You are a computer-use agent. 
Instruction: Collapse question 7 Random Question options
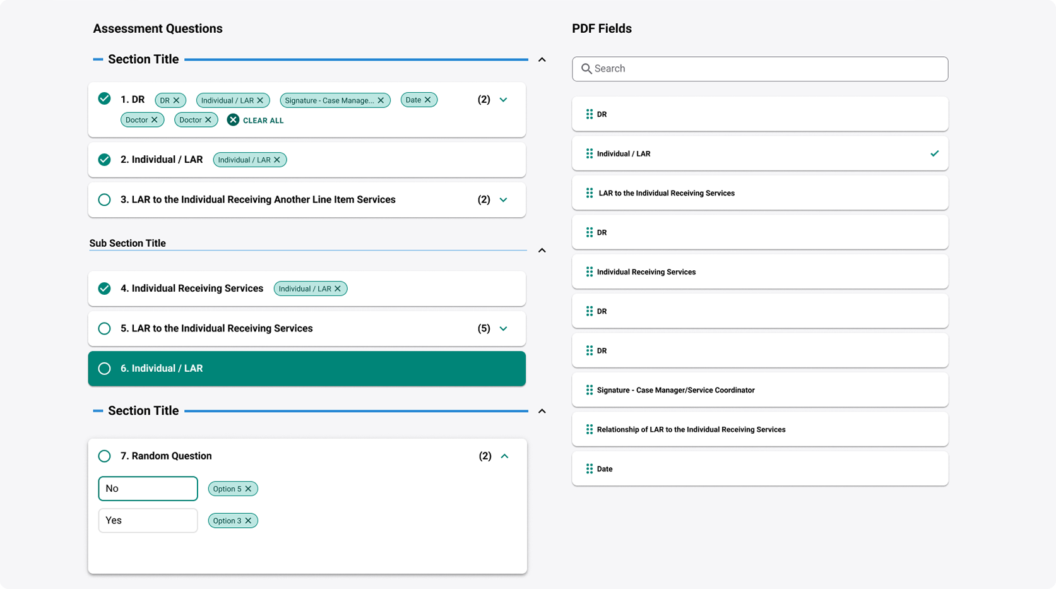point(504,456)
